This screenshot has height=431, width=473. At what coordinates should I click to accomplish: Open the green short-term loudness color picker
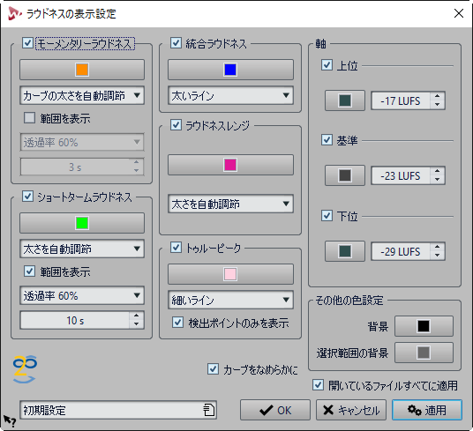point(82,223)
